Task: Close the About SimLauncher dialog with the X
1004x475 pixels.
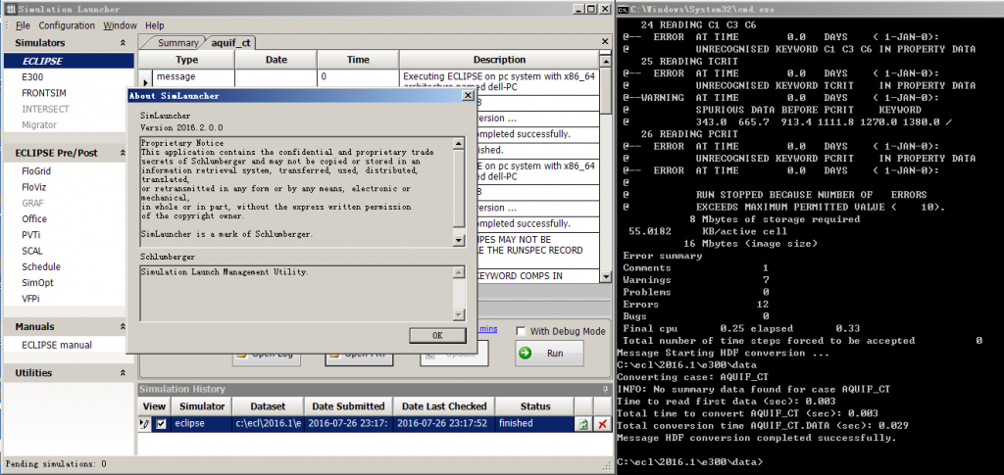Action: 468,95
